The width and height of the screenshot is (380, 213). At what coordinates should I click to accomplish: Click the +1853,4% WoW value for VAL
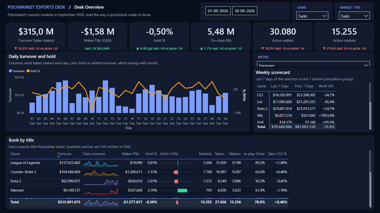click(x=327, y=115)
